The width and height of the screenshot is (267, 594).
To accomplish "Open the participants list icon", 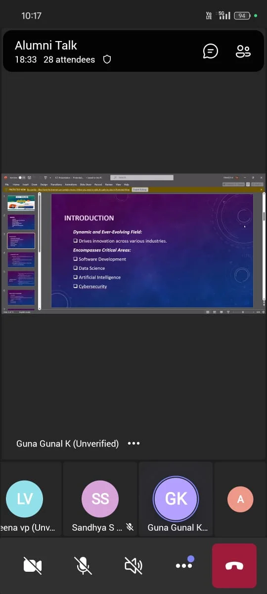I will click(x=243, y=51).
